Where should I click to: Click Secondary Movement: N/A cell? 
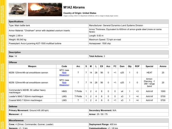click(x=128, y=111)
